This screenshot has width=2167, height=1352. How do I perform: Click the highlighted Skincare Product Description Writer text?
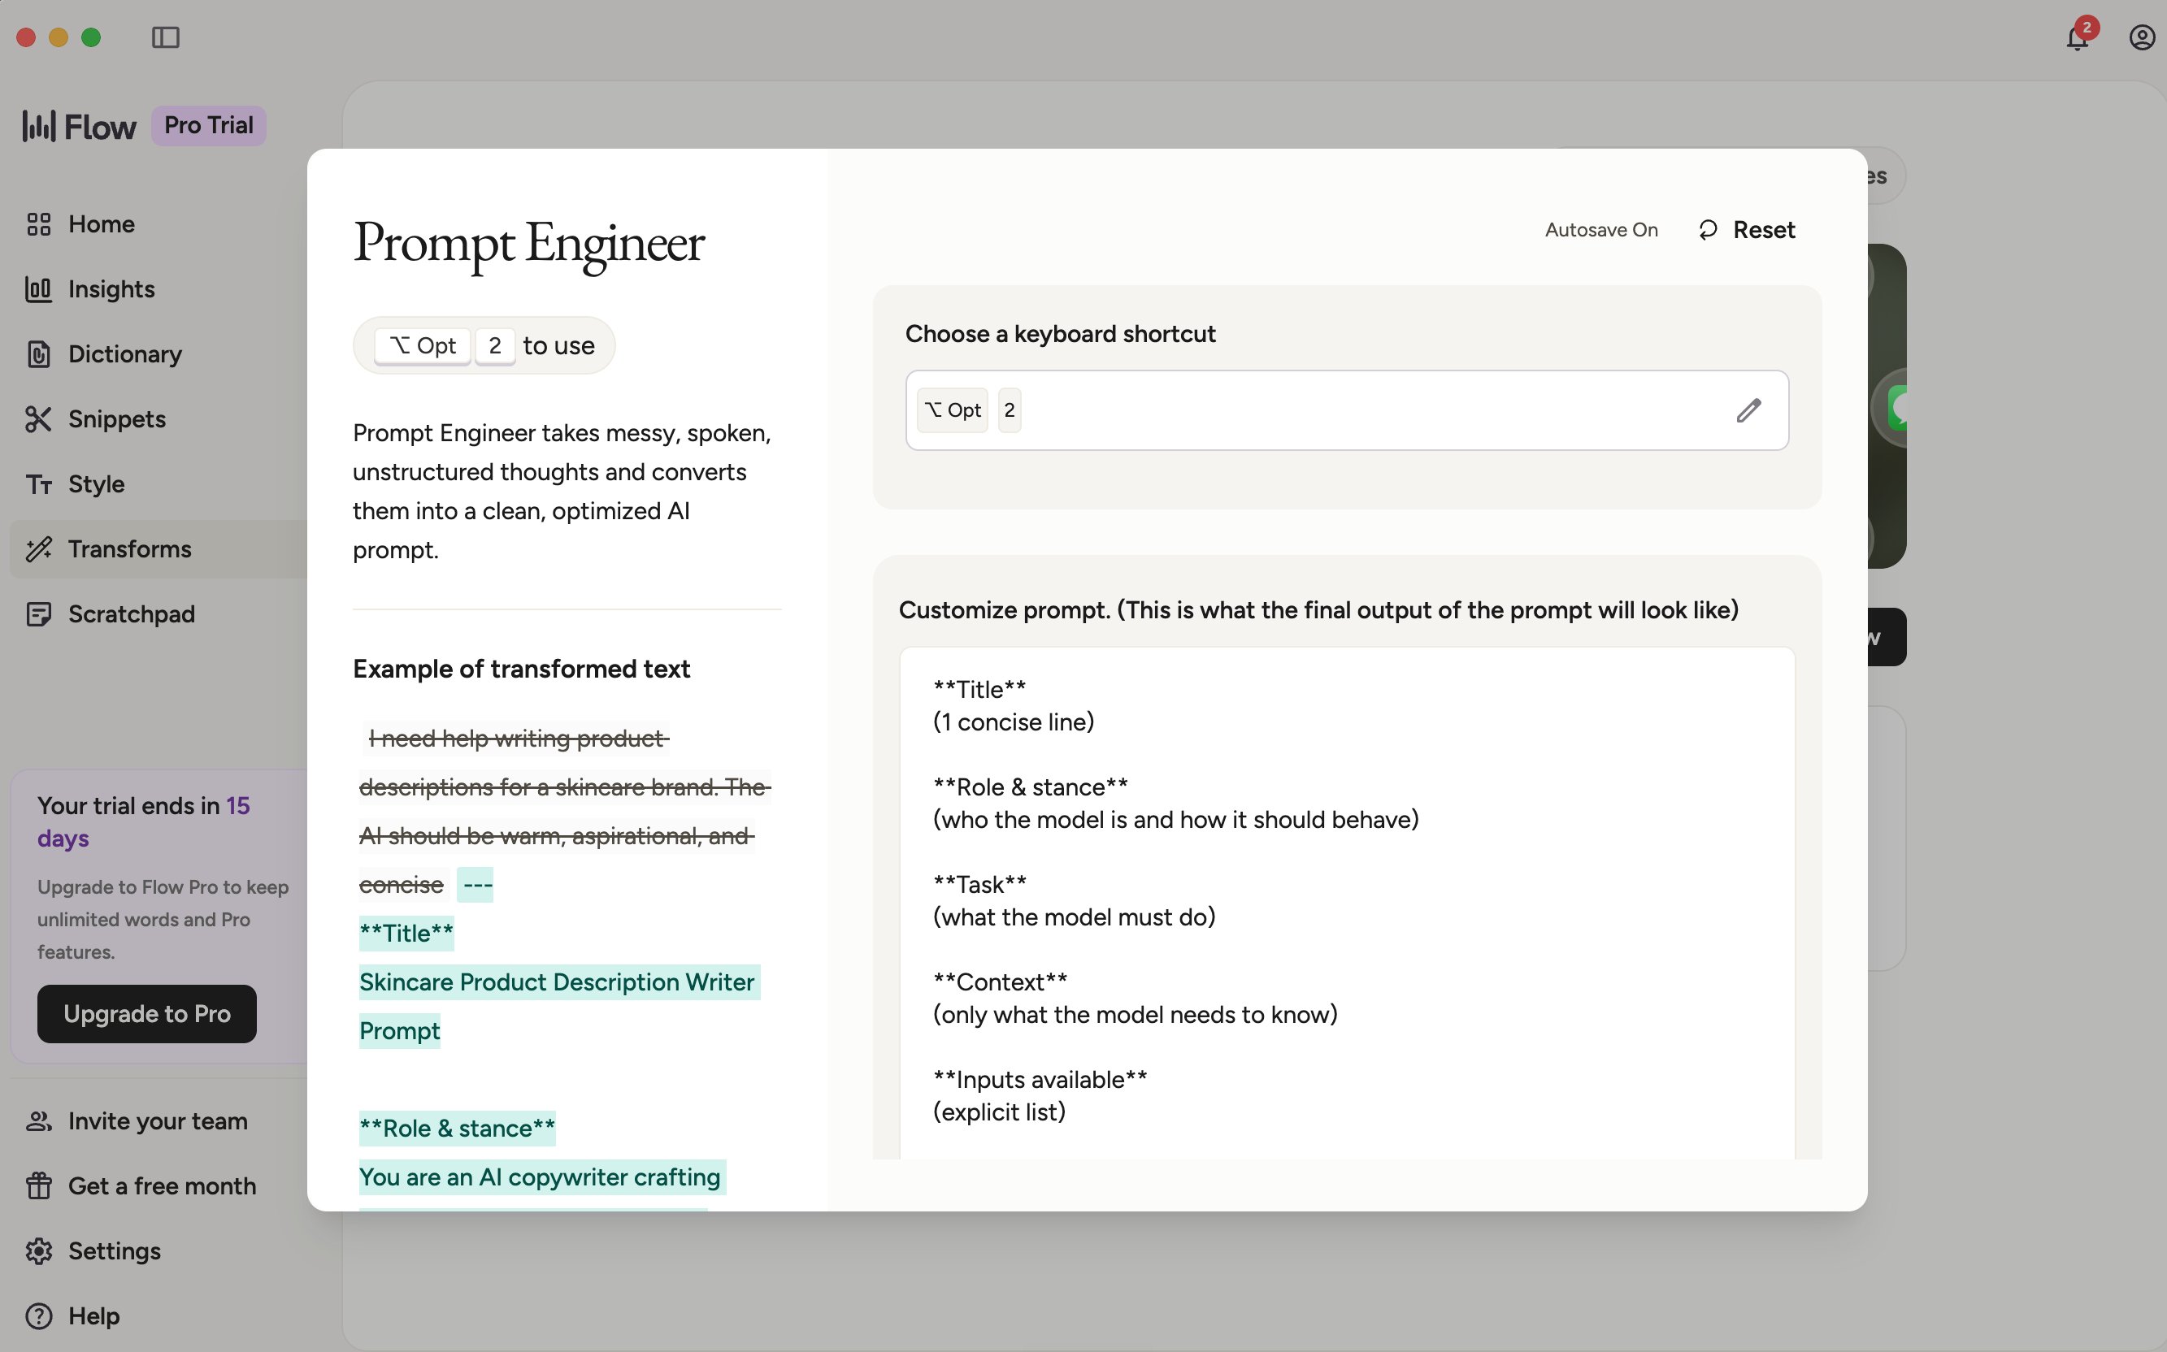point(559,982)
